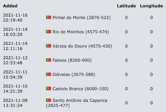Open Pinhal do Monte (2870-522) entry
This screenshot has width=166, height=112.
click(81, 17)
